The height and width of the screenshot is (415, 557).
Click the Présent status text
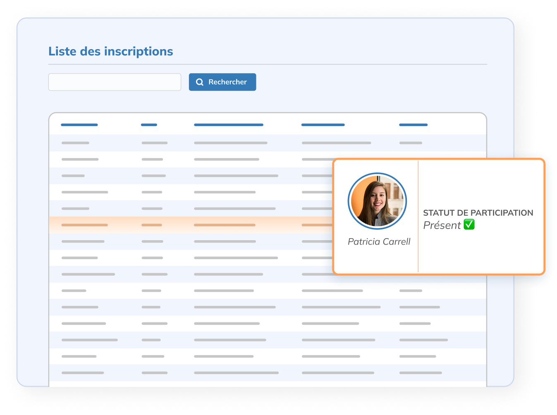(x=442, y=225)
